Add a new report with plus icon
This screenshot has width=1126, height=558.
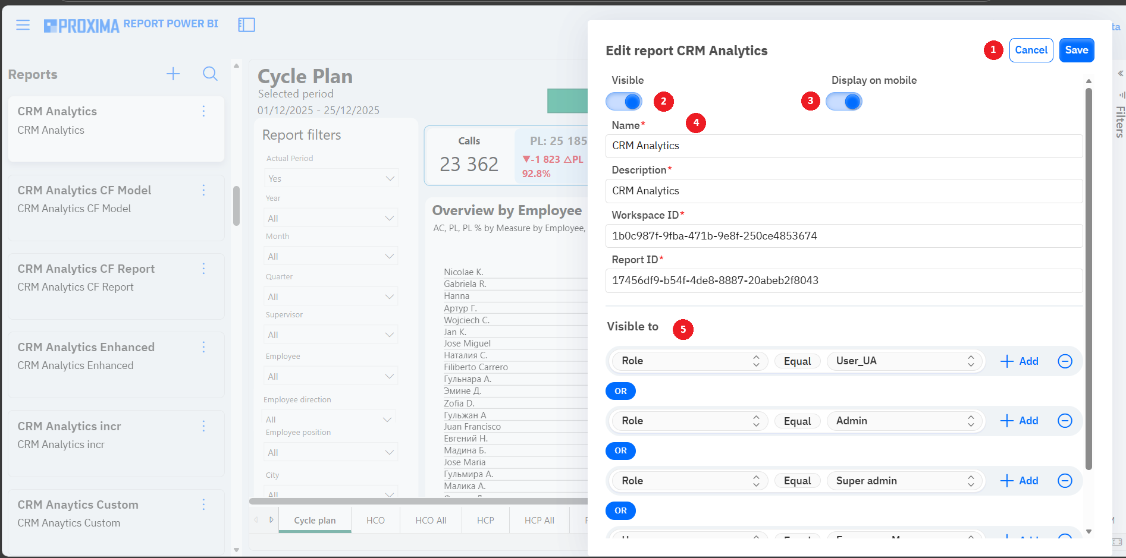[173, 74]
